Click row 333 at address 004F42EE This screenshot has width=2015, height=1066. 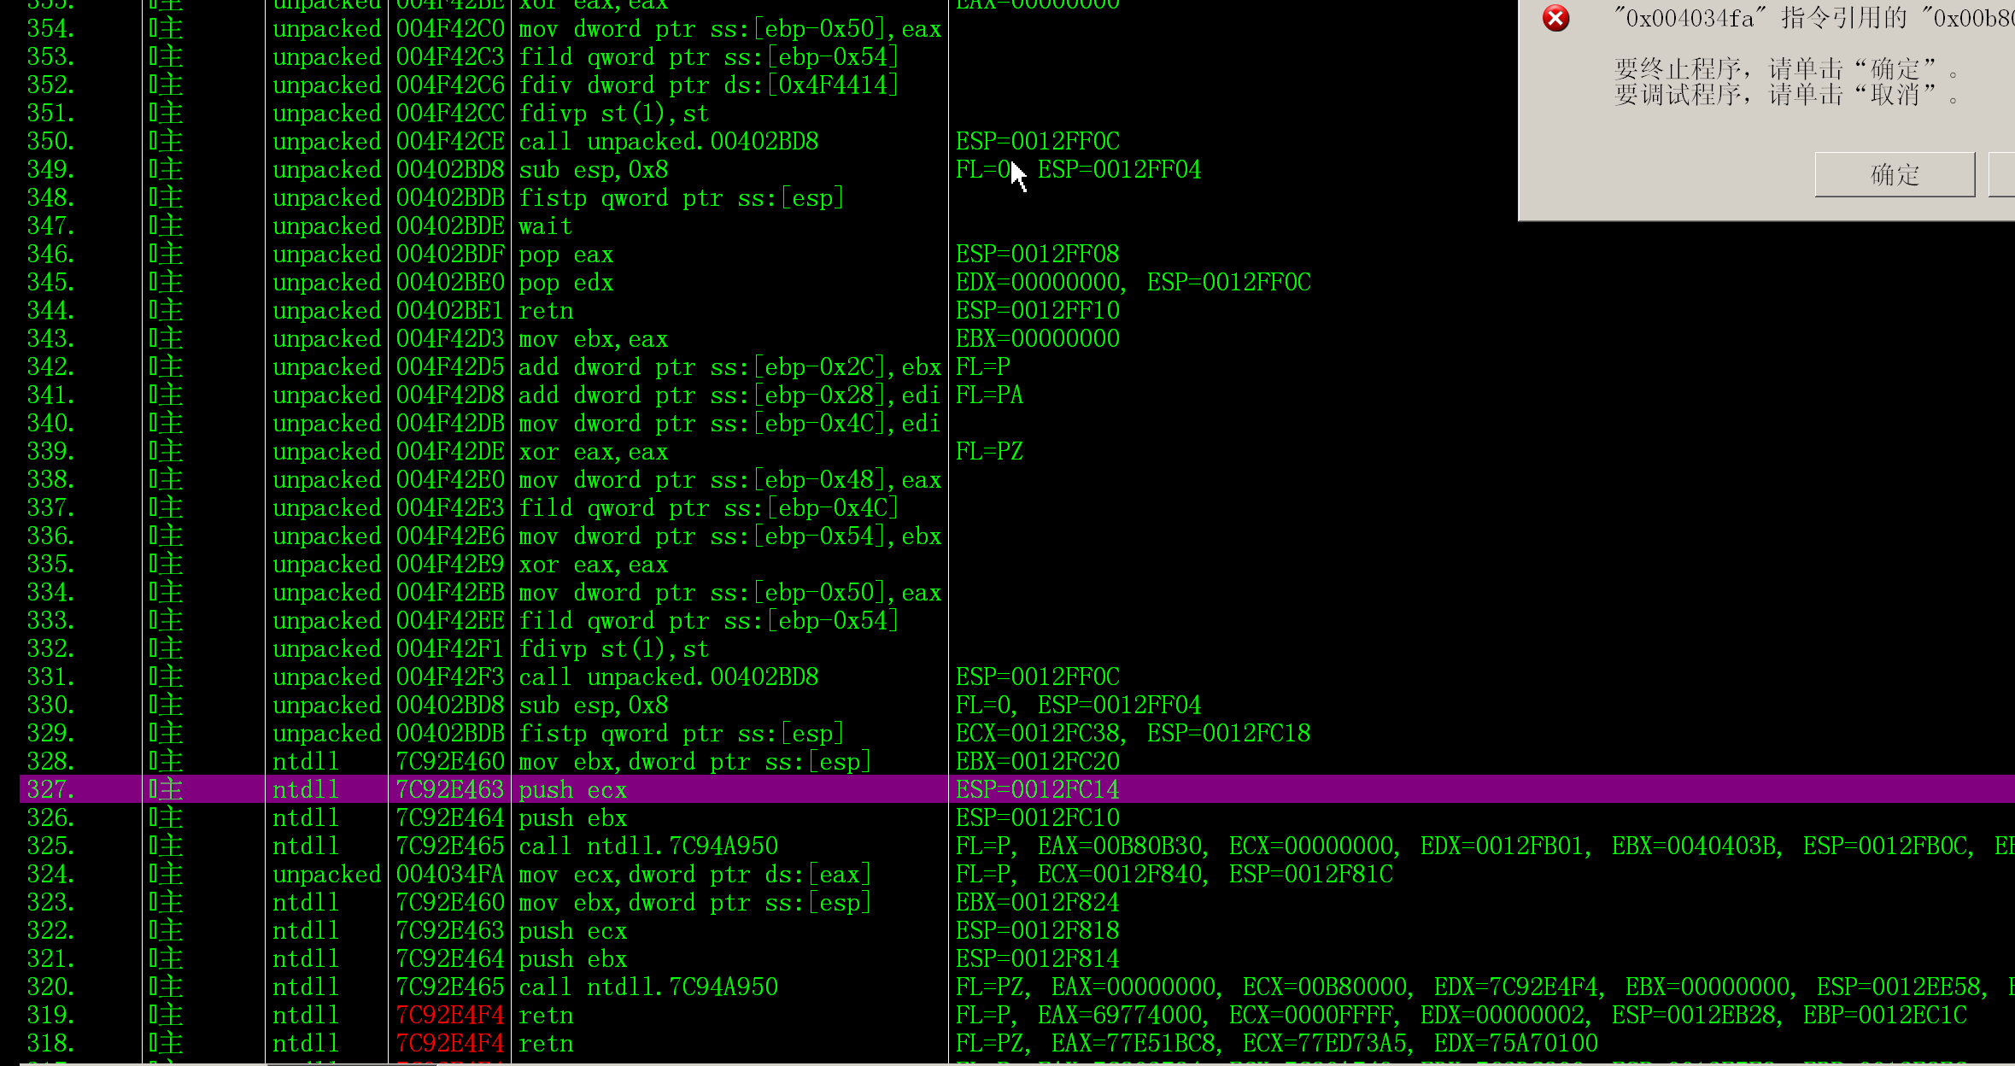point(1016,621)
